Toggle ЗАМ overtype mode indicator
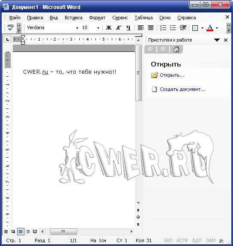 tap(211, 240)
